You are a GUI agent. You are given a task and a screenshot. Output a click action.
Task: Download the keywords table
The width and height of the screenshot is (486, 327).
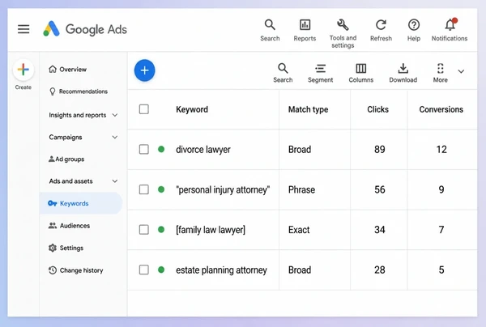tap(403, 73)
